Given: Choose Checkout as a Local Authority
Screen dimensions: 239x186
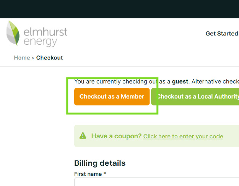Looking at the screenshot, I should (197, 97).
